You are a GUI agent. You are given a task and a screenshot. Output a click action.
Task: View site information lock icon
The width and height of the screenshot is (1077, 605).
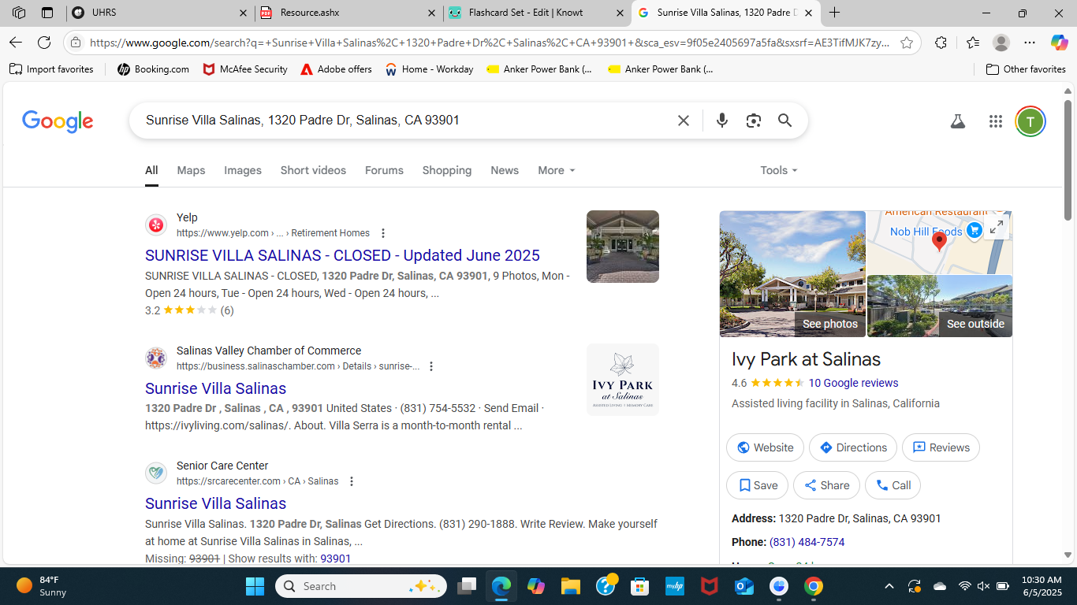tap(75, 43)
